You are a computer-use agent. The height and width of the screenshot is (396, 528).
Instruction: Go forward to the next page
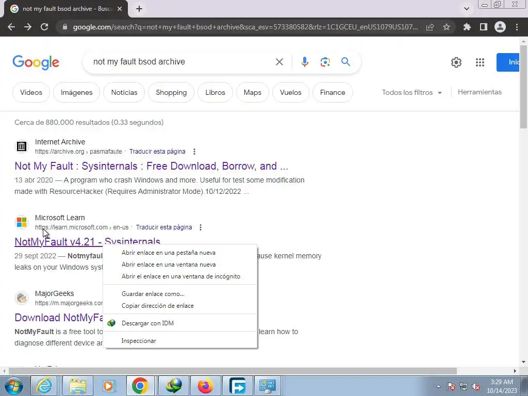(28, 27)
